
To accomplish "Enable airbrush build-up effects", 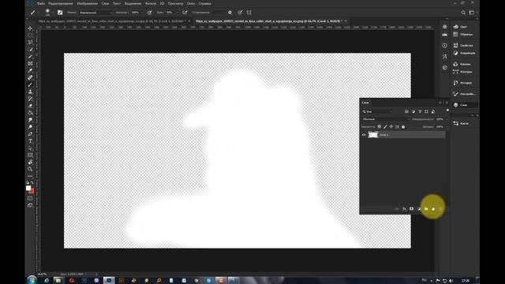I will (x=185, y=13).
